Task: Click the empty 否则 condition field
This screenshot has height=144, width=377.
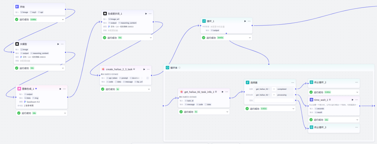Action: pyautogui.click(x=274, y=100)
